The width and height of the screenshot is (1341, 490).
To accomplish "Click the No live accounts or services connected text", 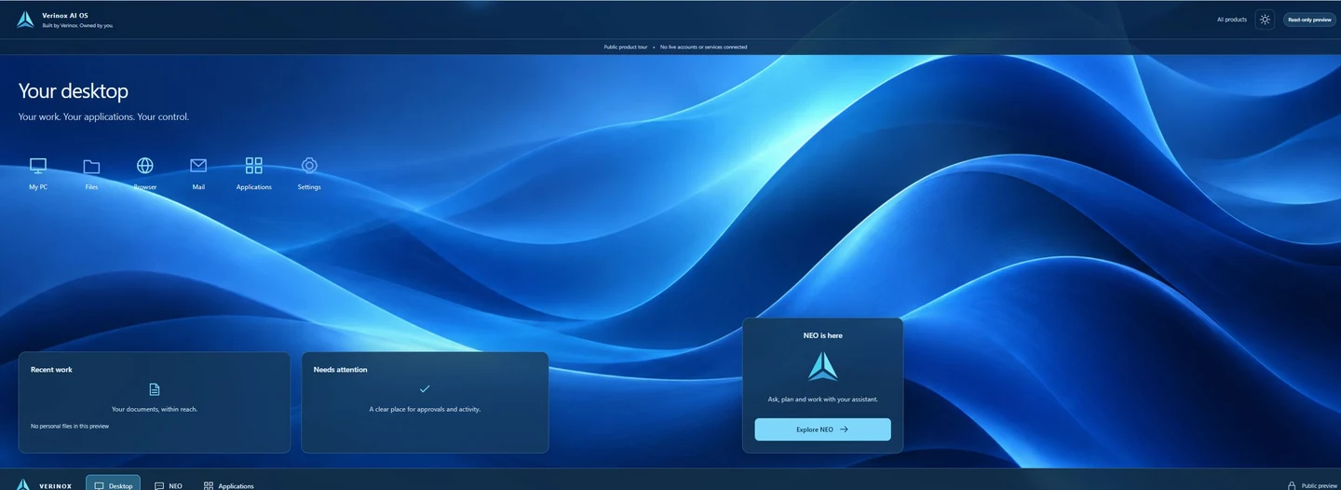I will (x=703, y=47).
